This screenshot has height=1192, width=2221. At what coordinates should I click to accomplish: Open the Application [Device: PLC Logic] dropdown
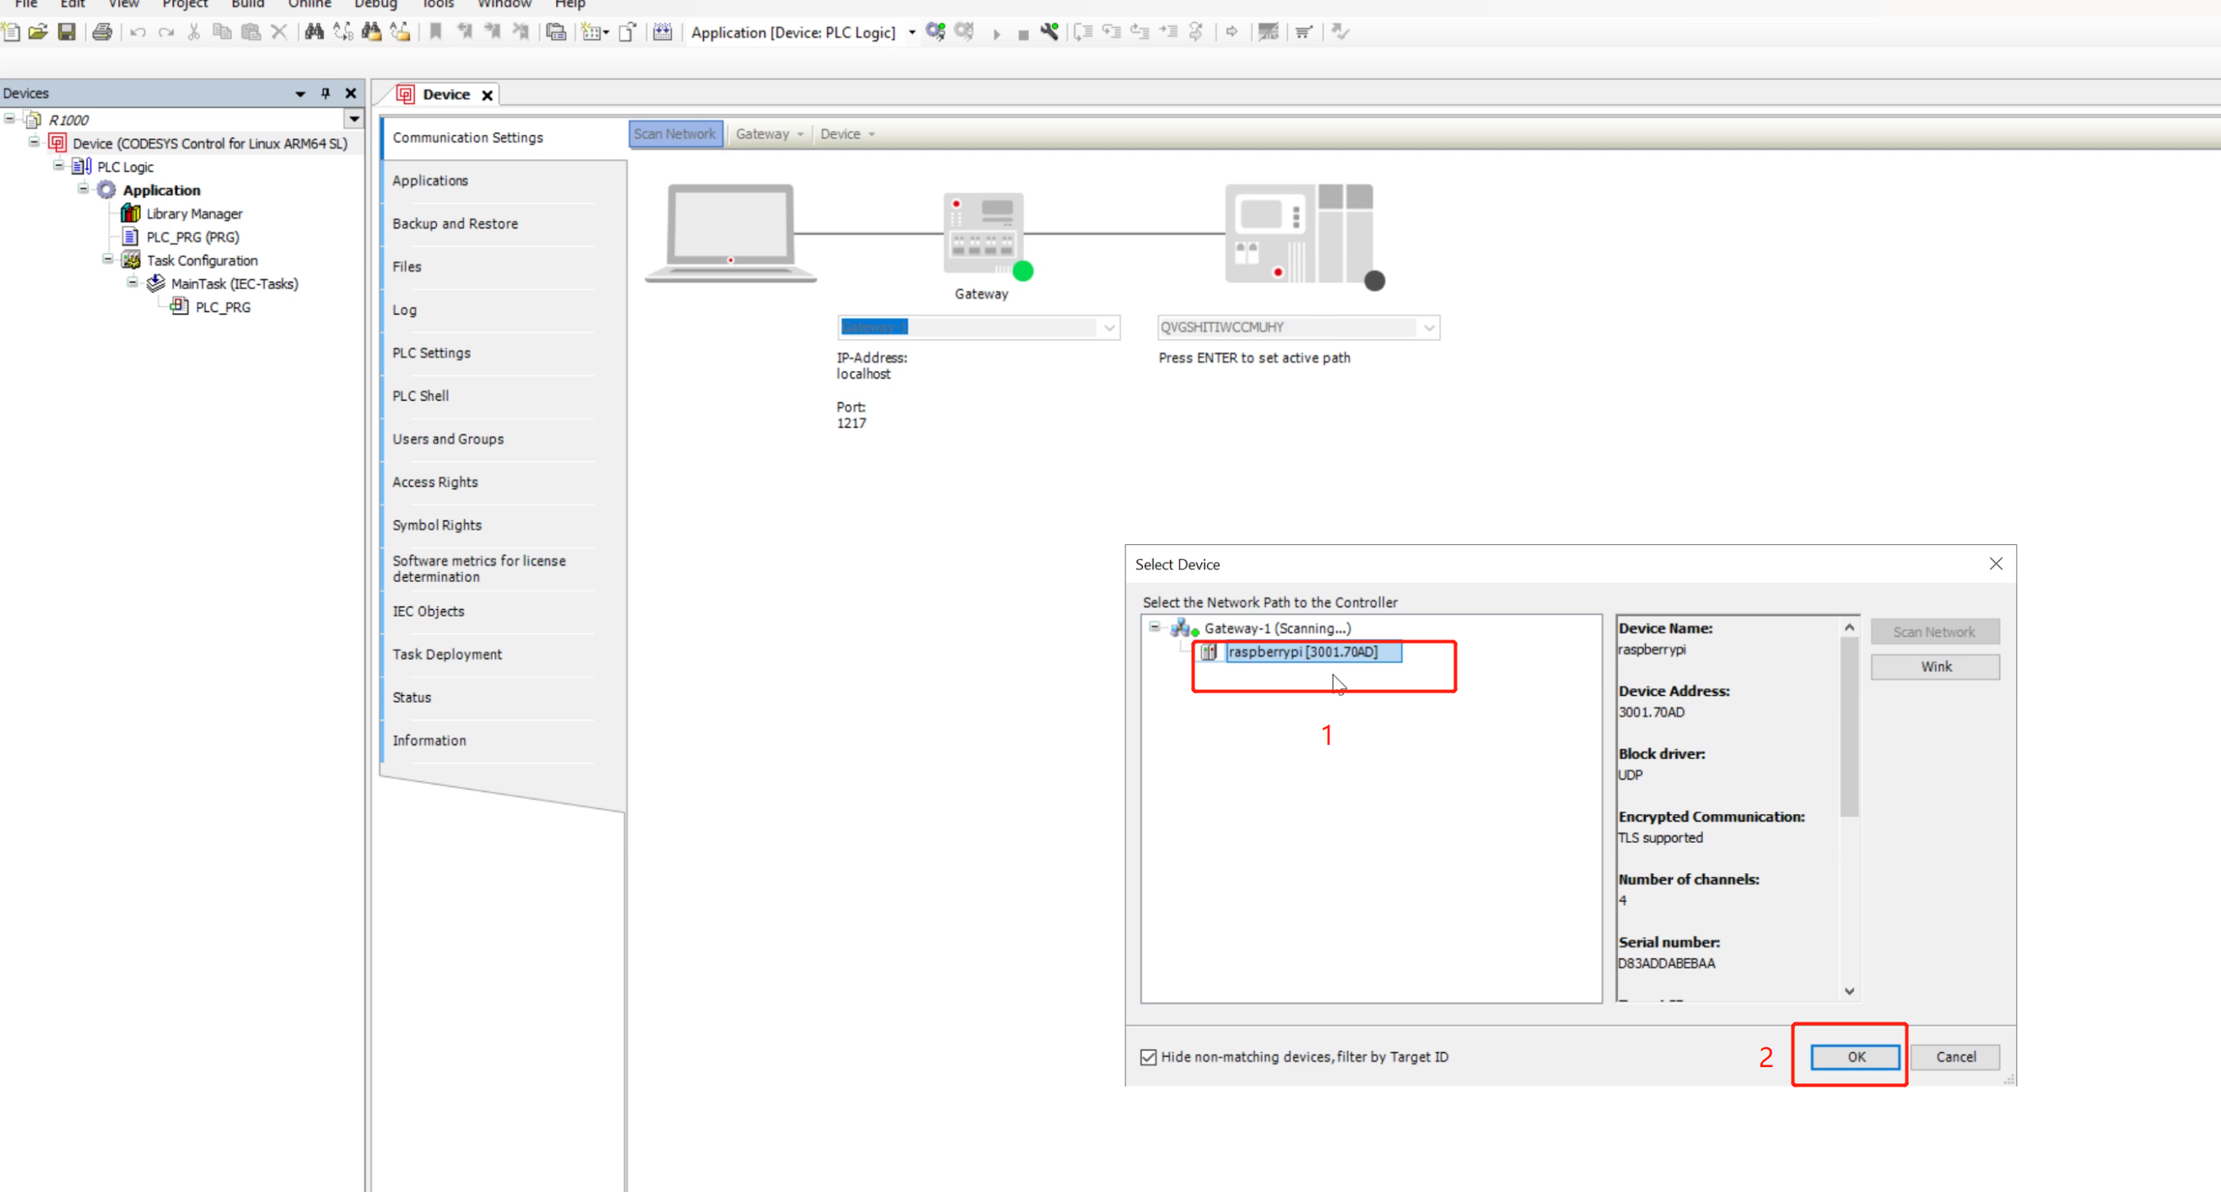(x=912, y=33)
